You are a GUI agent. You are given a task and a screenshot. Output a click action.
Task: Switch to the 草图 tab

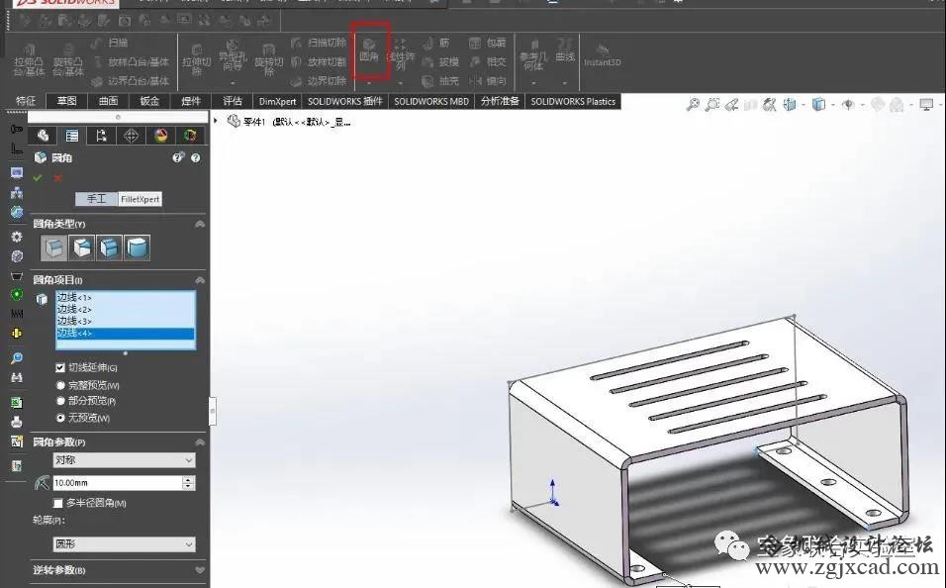click(x=67, y=101)
